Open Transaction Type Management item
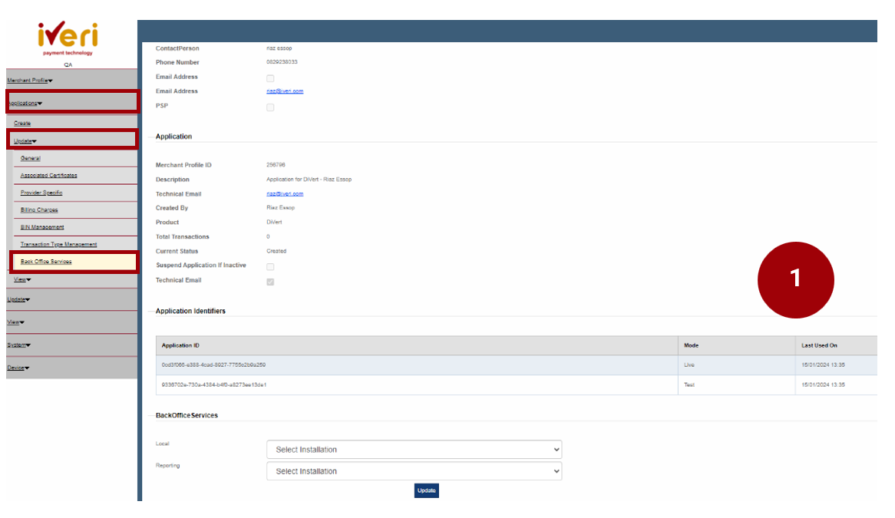Image resolution: width=895 pixels, height=518 pixels. (58, 245)
